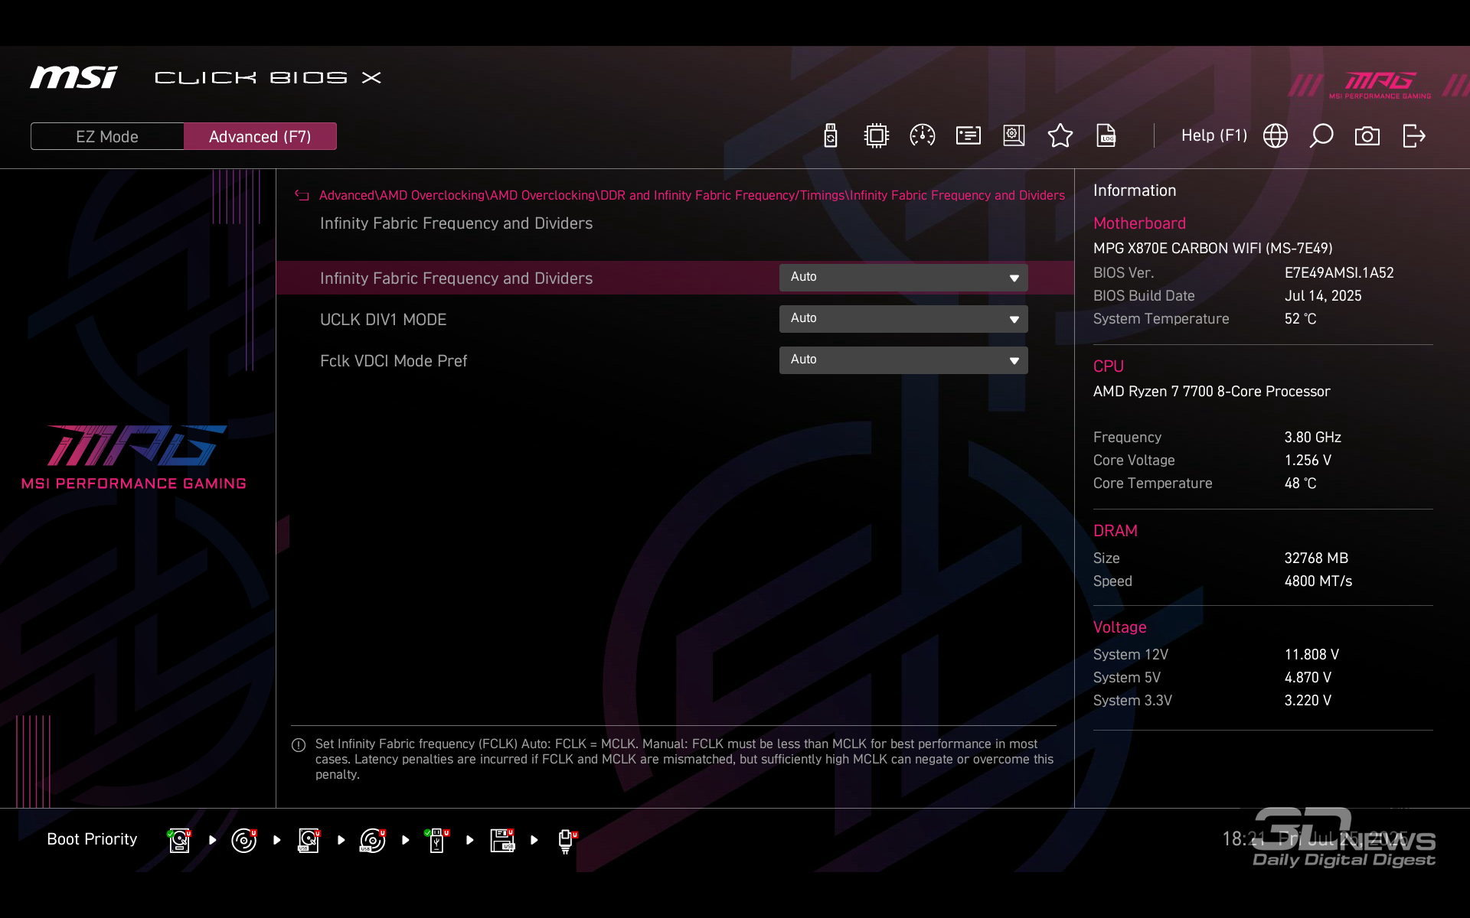Image resolution: width=1470 pixels, height=918 pixels.
Task: Click the Core Temperature 48 °C value
Action: point(1301,483)
